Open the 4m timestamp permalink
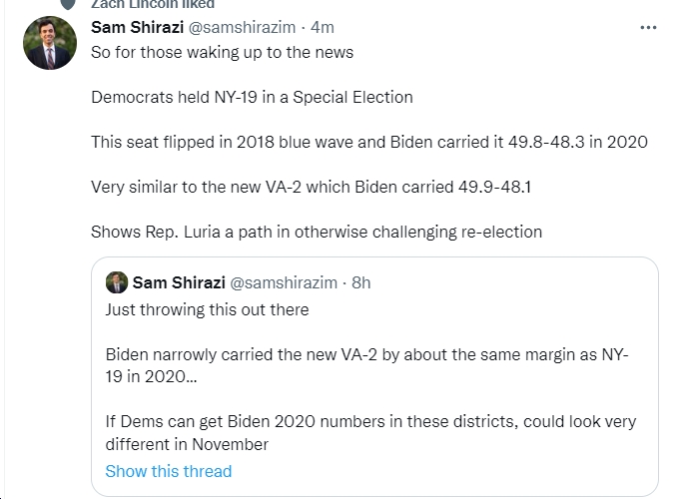This screenshot has width=674, height=499. point(323,27)
